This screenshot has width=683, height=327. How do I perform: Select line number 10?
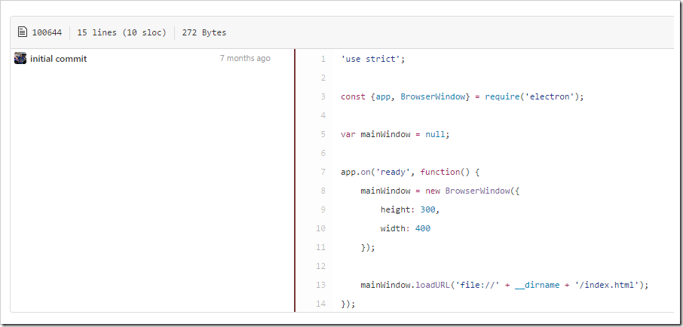point(320,228)
